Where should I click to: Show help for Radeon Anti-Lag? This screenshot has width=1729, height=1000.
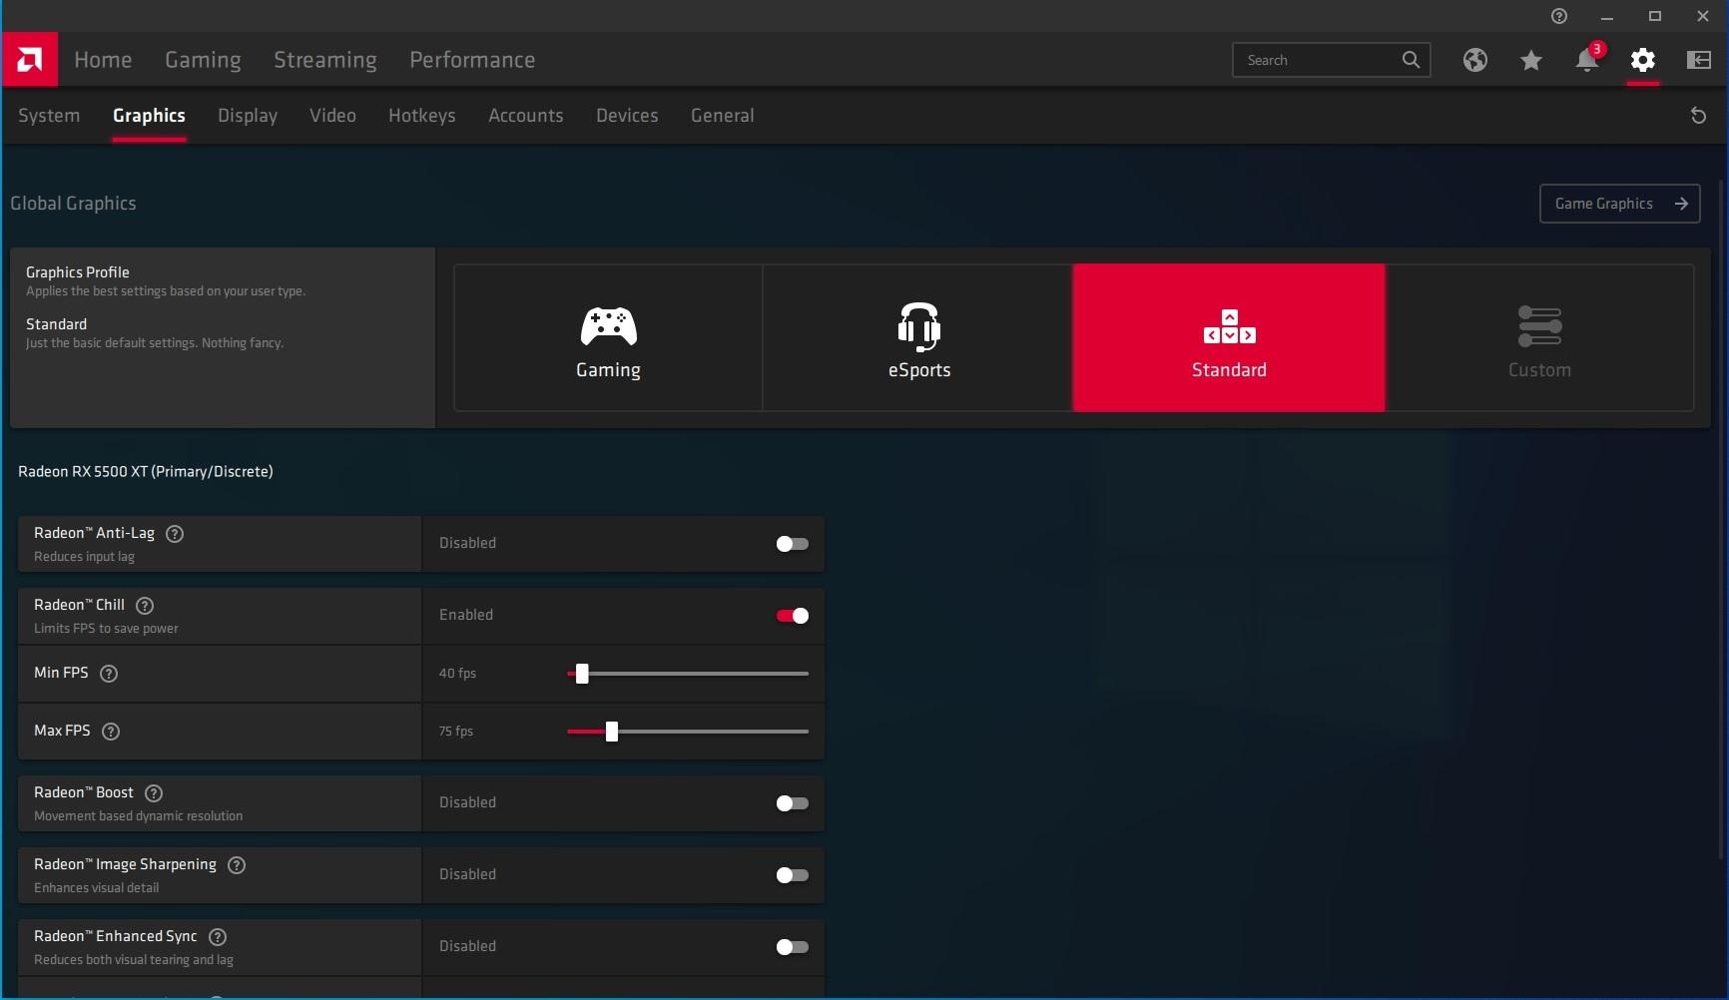click(x=175, y=534)
